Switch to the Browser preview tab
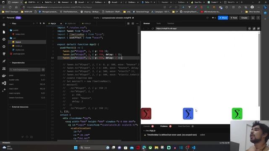The width and height of the screenshot is (269, 151). point(147,23)
